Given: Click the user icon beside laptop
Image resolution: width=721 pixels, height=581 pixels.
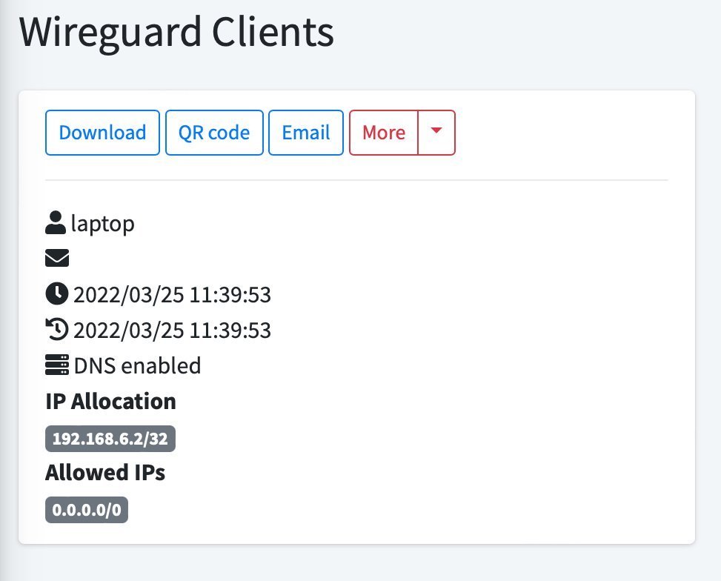Looking at the screenshot, I should 56,222.
